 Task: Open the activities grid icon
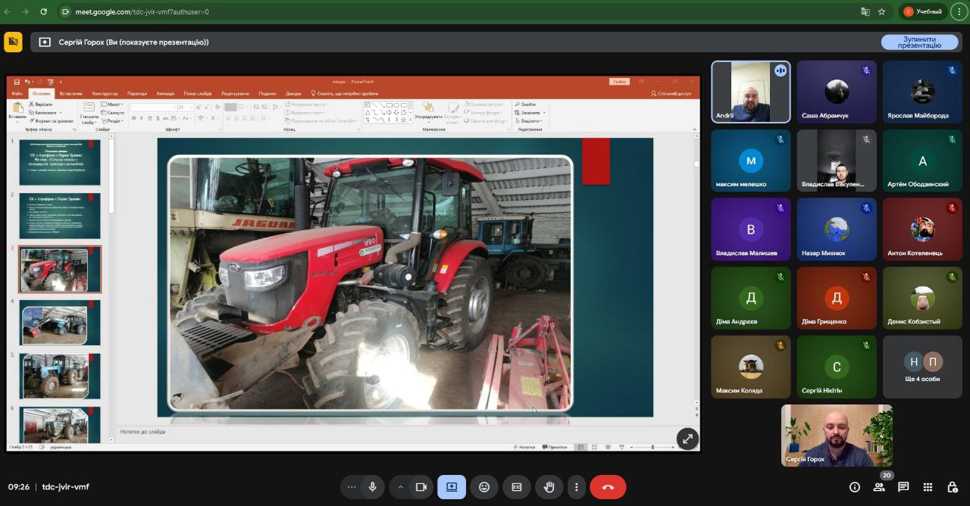pos(928,487)
